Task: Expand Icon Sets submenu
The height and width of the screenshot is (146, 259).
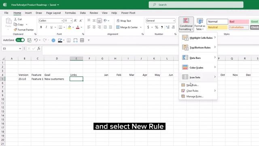Action: (198, 77)
